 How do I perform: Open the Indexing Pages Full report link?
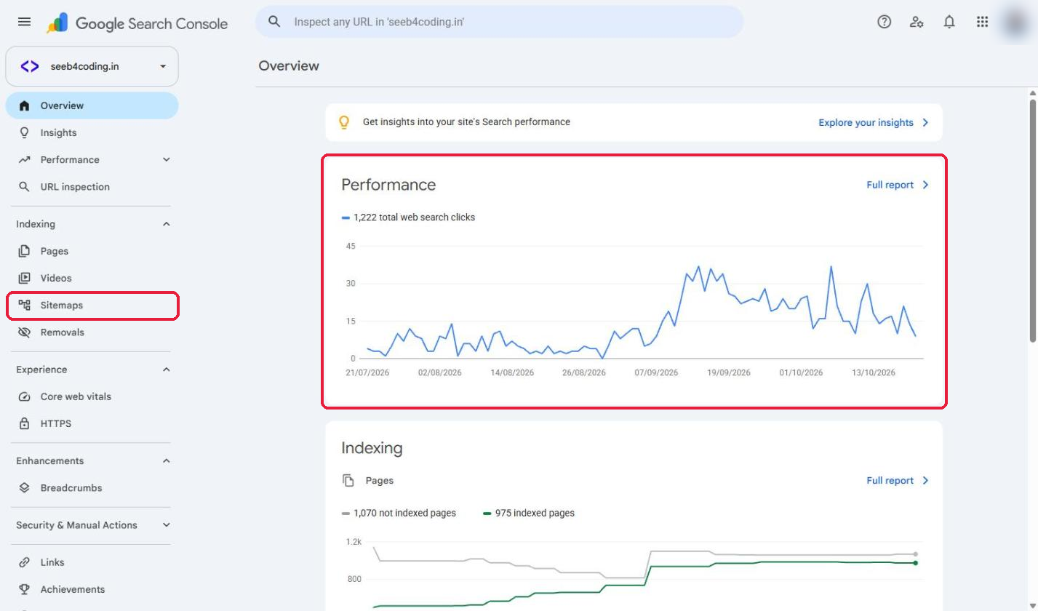[898, 480]
